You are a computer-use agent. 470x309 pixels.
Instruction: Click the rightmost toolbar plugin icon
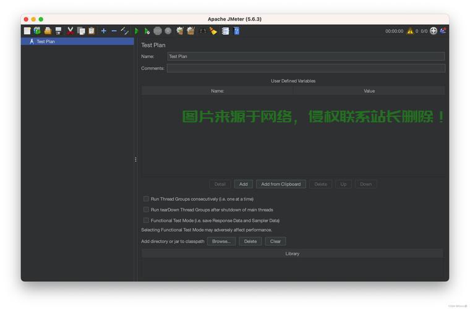click(x=443, y=30)
